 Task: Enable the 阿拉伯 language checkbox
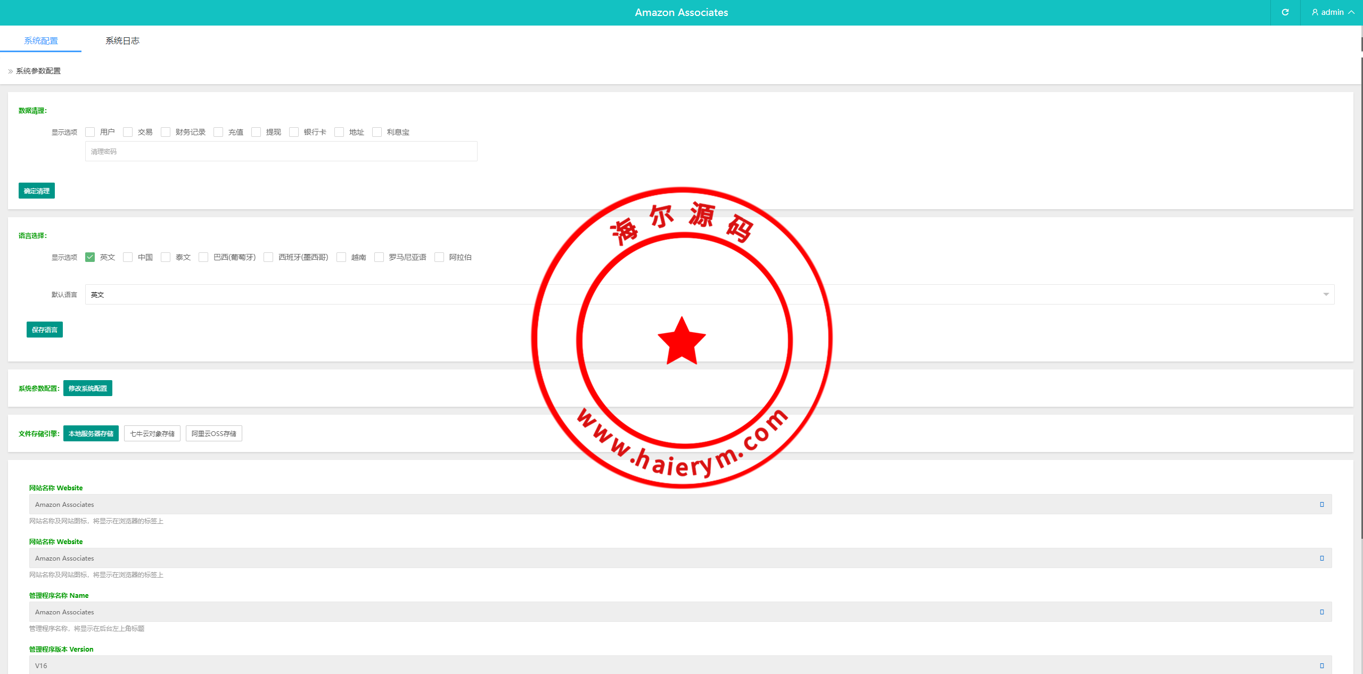pyautogui.click(x=439, y=257)
